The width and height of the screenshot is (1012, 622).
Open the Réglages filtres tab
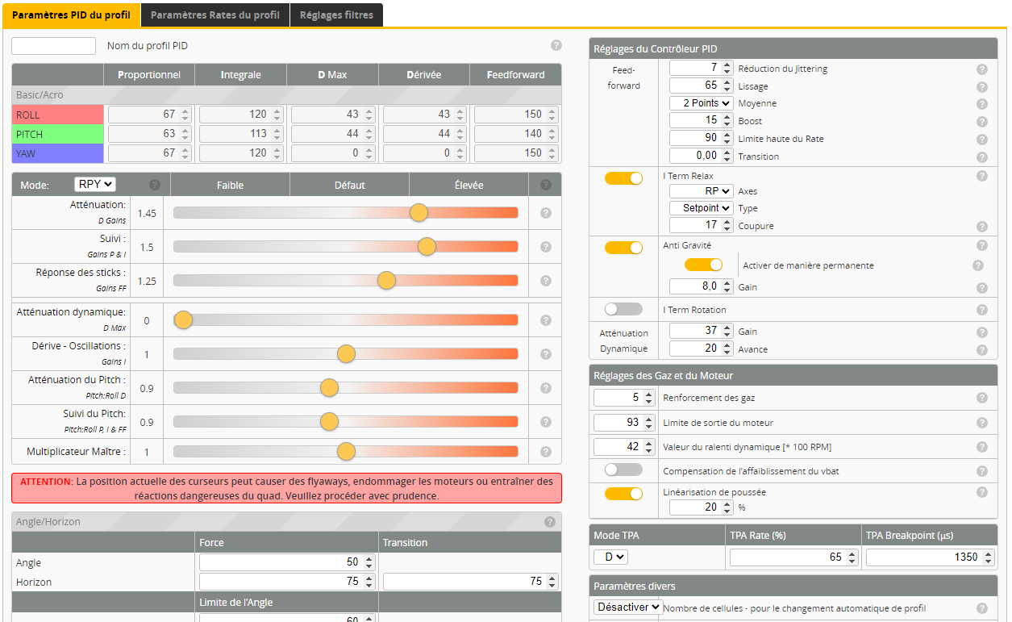[x=336, y=15]
